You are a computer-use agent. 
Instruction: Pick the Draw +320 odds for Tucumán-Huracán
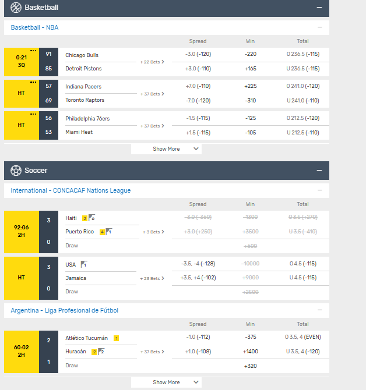click(x=250, y=366)
